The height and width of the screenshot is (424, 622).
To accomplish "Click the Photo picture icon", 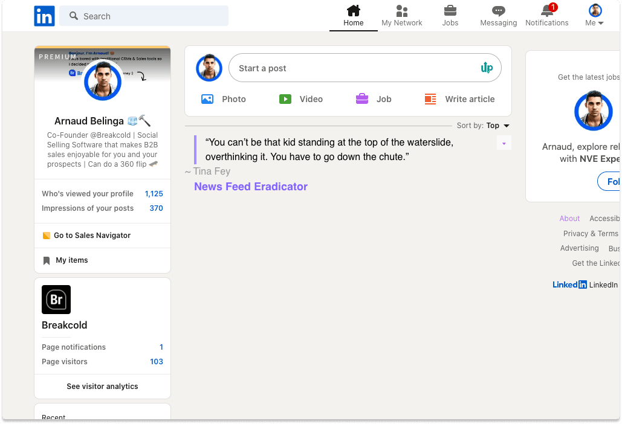I will 207,99.
